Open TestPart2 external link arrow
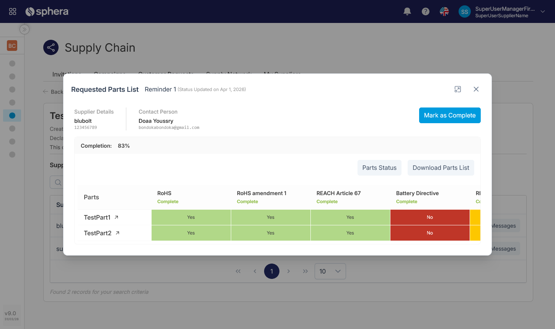The height and width of the screenshot is (329, 555). click(x=118, y=233)
